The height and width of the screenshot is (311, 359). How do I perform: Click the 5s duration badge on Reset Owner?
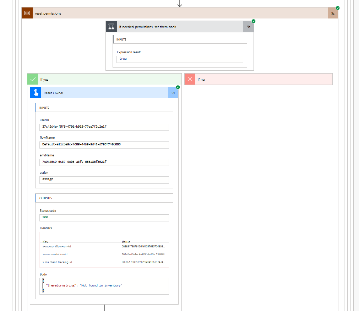point(173,92)
